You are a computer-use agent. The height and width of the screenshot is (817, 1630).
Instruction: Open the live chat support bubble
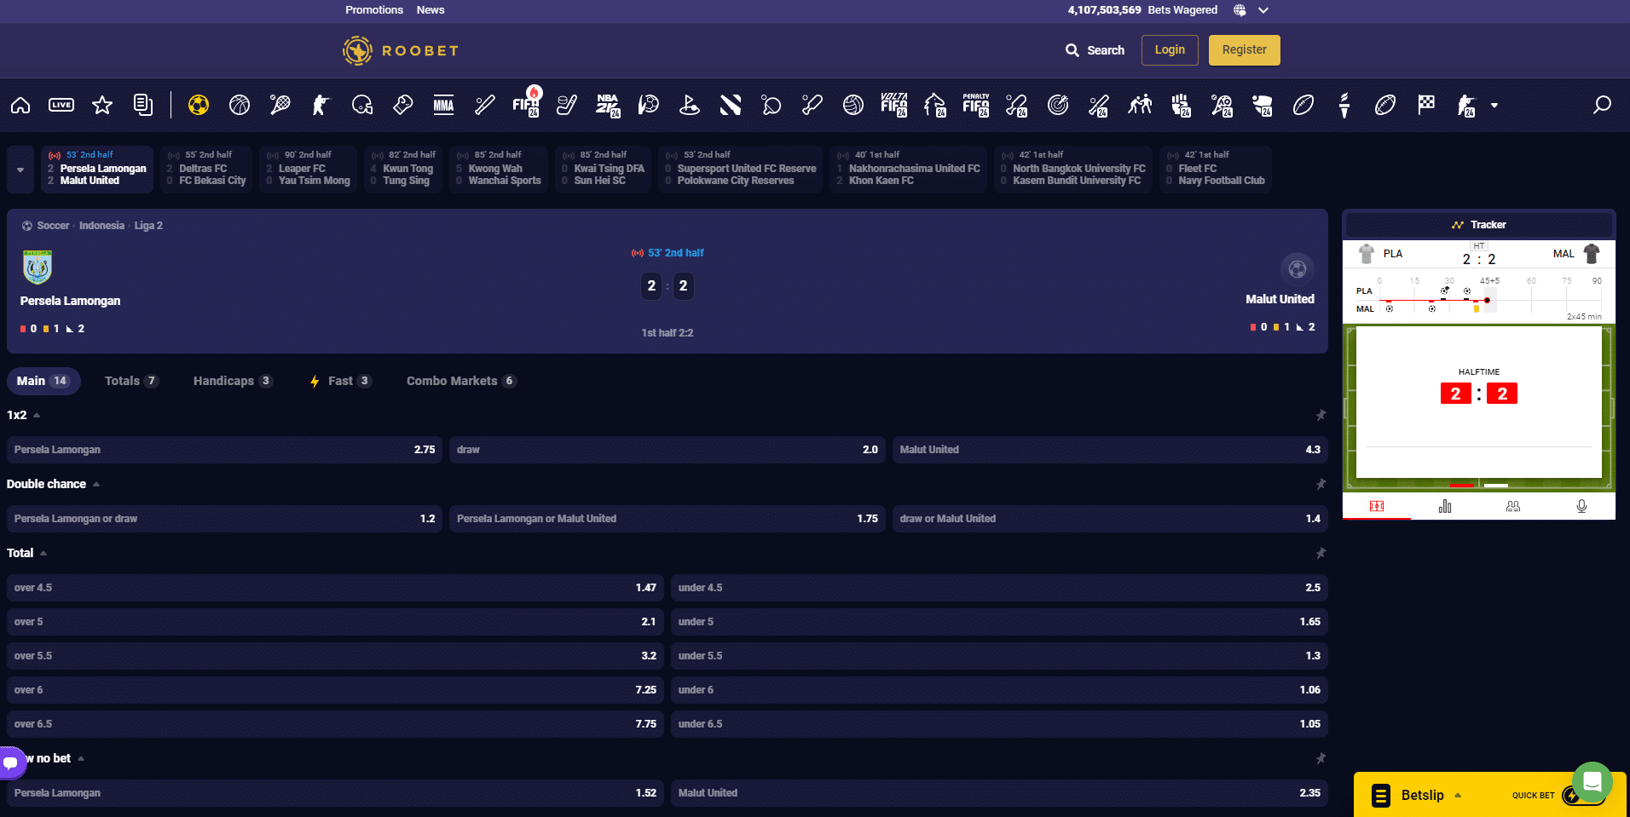click(1591, 780)
